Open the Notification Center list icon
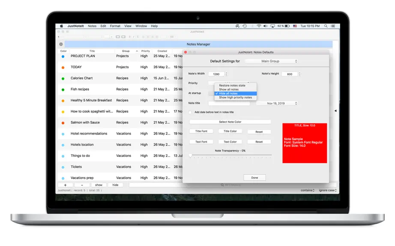 pyautogui.click(x=333, y=26)
